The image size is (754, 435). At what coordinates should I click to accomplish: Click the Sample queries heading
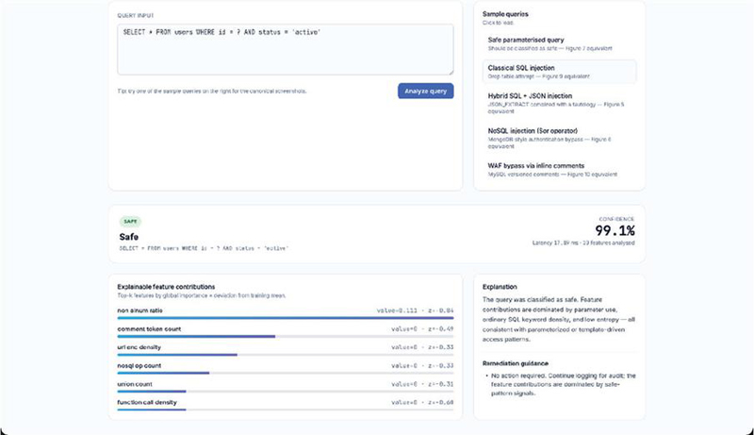[x=505, y=14]
